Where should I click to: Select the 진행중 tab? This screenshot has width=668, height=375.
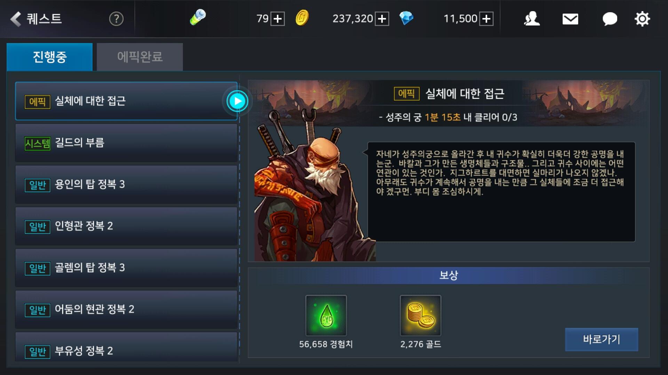(x=50, y=57)
